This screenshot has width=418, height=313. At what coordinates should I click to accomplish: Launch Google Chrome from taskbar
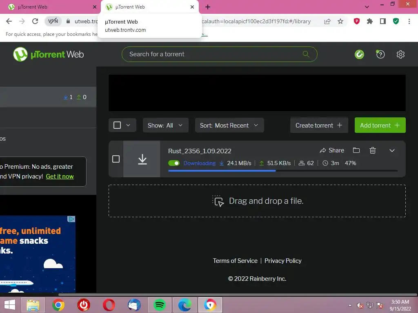[58, 305]
